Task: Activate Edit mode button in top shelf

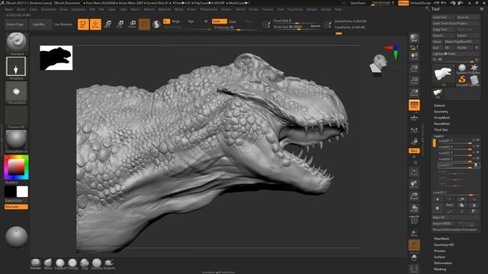Action: tap(83, 24)
